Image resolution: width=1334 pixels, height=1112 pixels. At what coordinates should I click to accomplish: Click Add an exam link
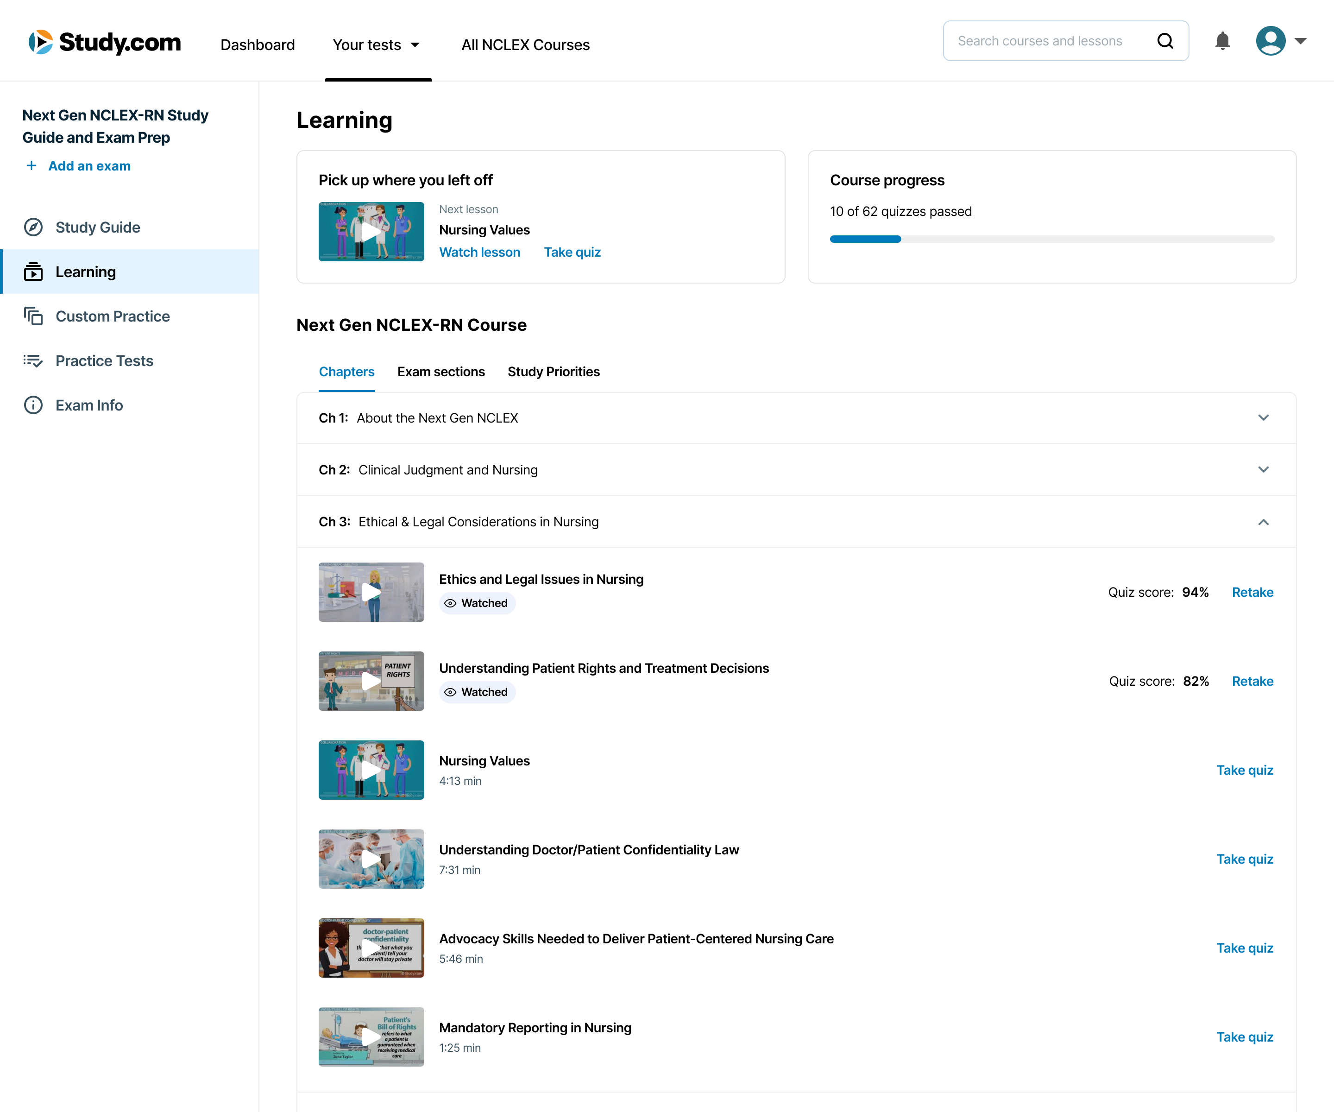[x=89, y=166]
